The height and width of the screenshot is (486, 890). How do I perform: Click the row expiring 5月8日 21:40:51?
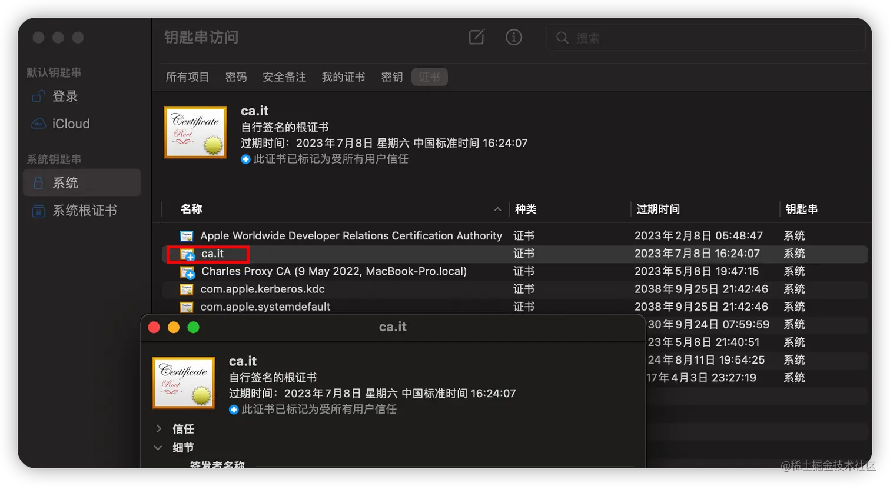757,342
